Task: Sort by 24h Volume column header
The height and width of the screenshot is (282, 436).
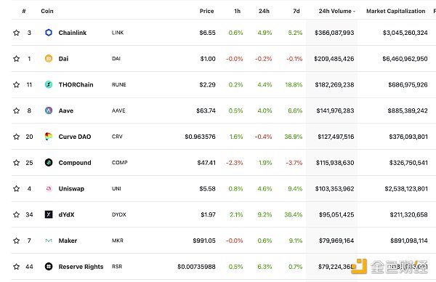Action: pyautogui.click(x=336, y=11)
